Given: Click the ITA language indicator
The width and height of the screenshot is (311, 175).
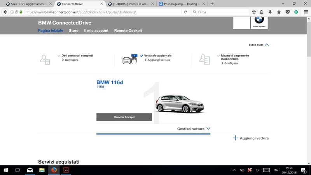Looking at the screenshot, I should [276, 170].
